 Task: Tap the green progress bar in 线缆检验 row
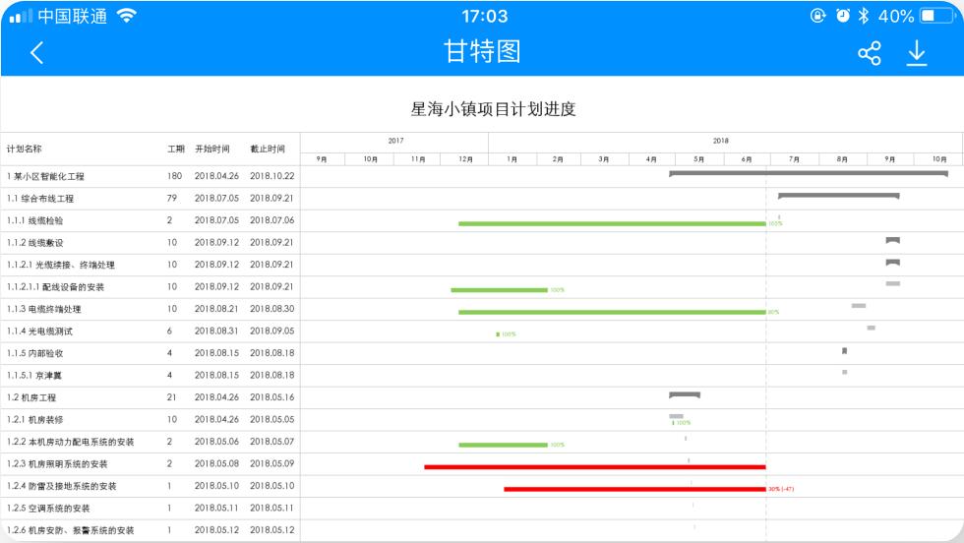612,224
